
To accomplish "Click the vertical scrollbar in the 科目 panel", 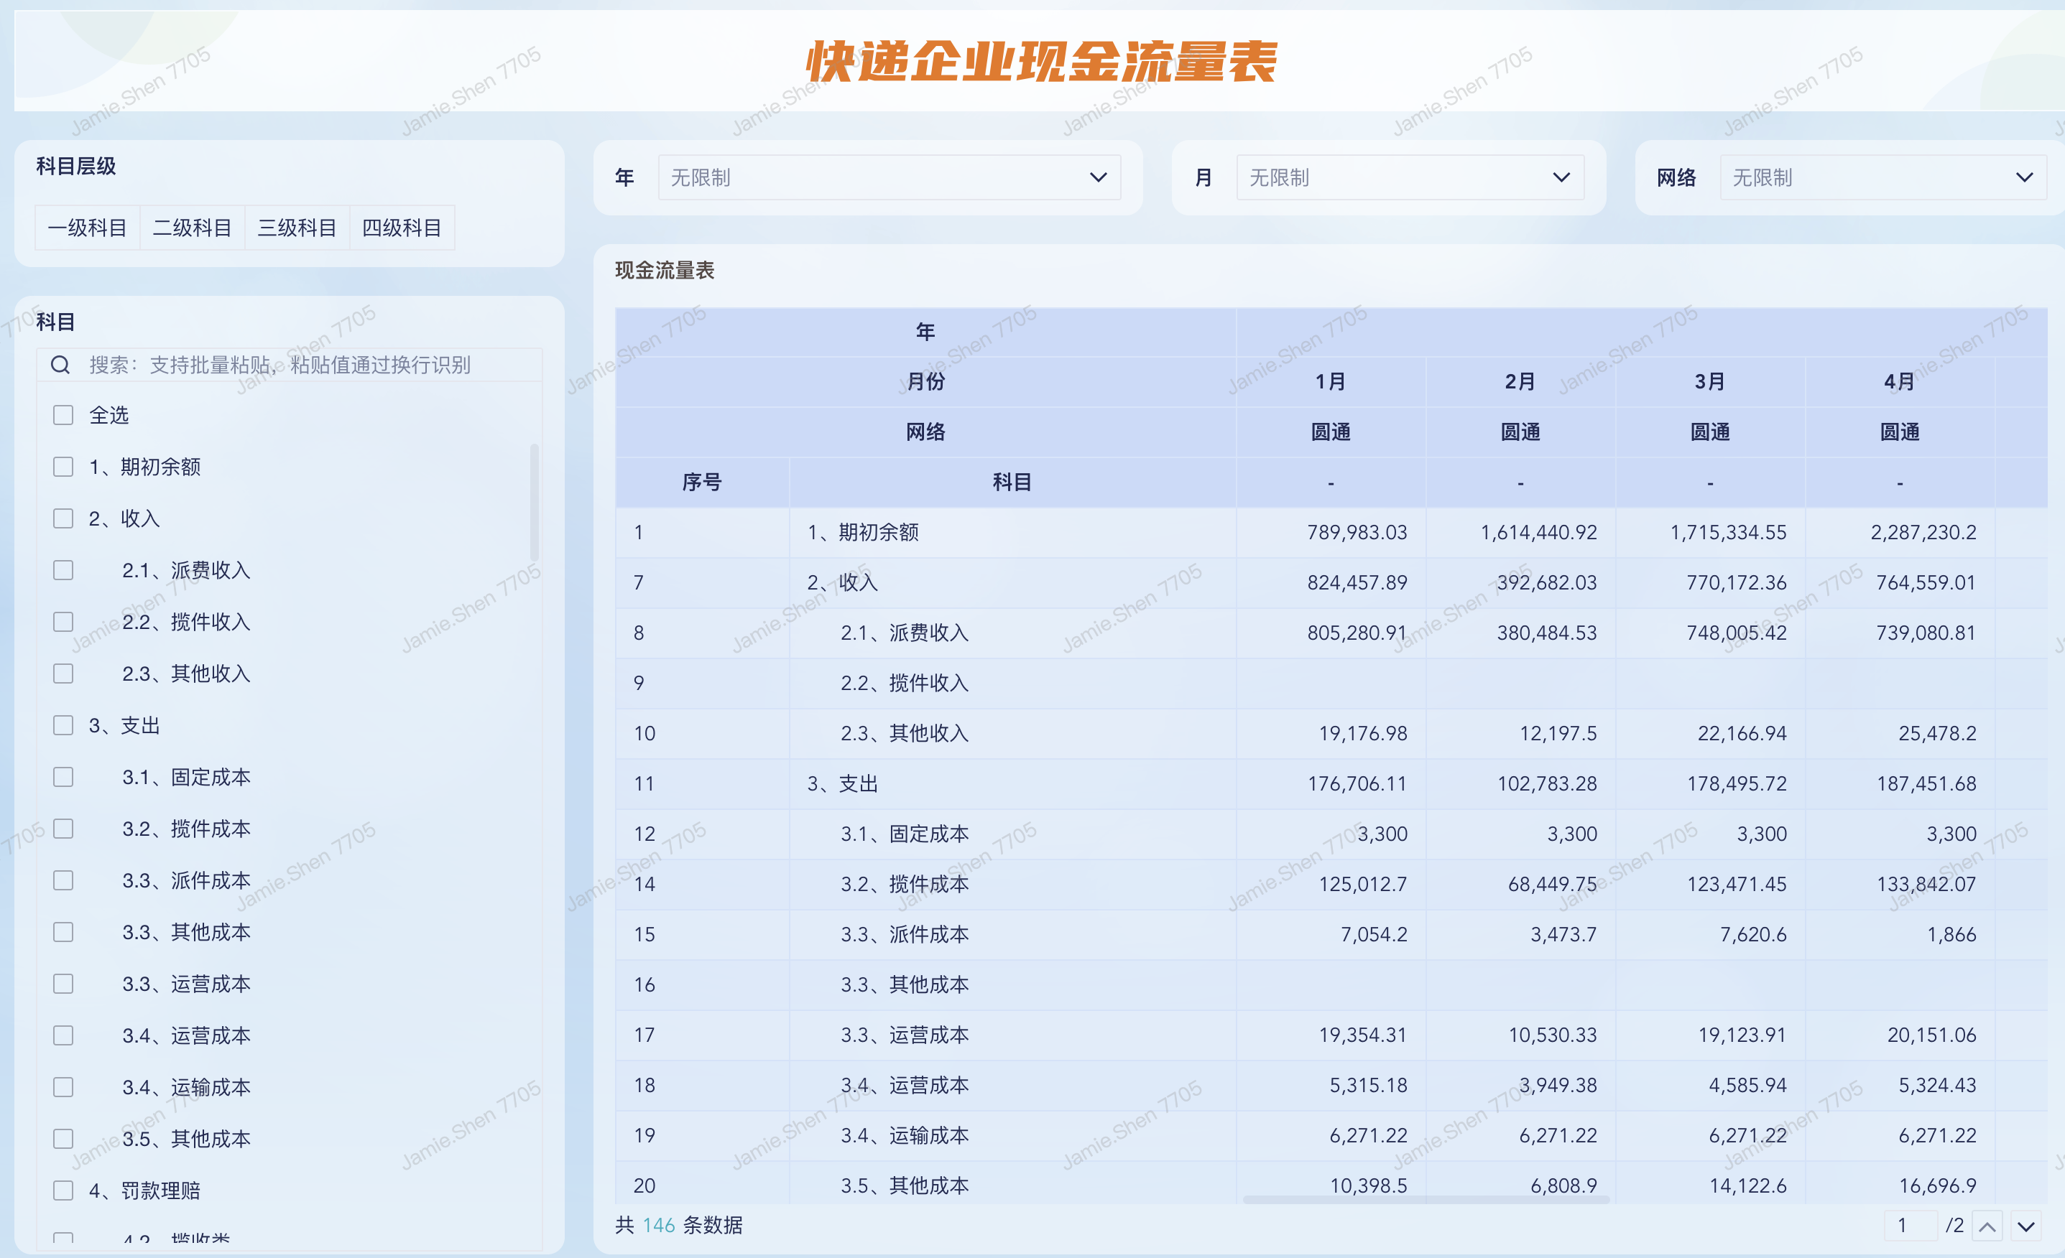I will click(x=534, y=503).
